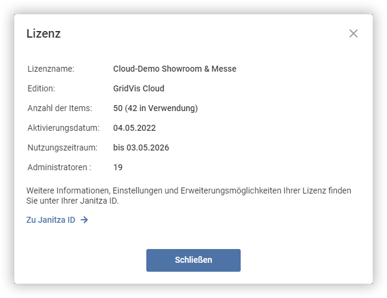
Task: Click the Lizenz dialog title
Action: coord(44,34)
